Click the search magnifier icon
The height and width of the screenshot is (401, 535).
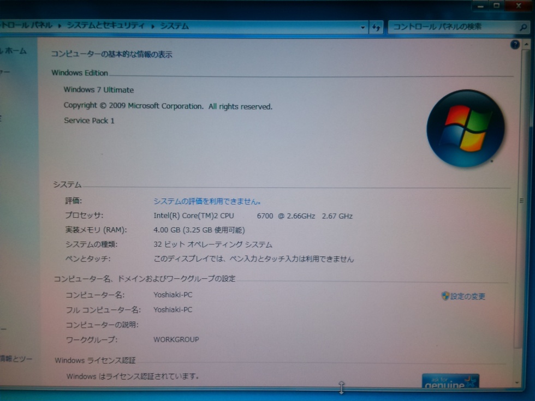(523, 27)
